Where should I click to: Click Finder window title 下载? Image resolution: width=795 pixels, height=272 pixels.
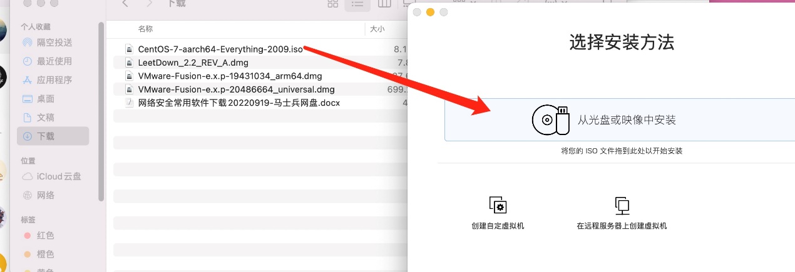tap(177, 4)
